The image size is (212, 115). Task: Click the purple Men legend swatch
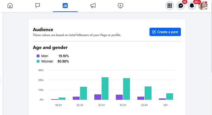[38, 56]
